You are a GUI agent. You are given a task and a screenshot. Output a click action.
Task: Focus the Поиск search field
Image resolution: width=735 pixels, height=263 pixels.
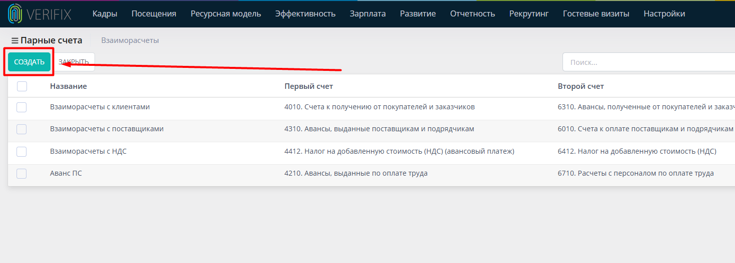[x=648, y=62]
